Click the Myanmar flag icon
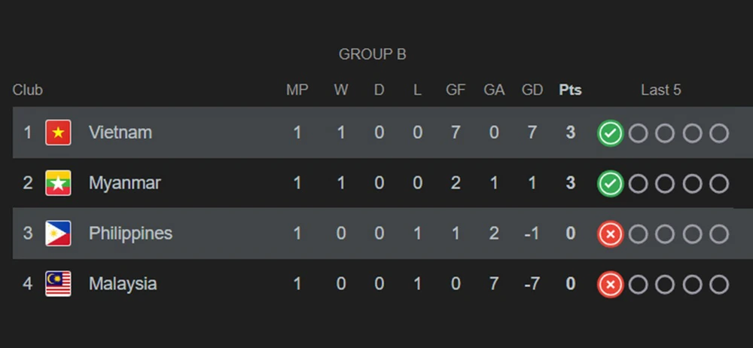Screen dimensions: 753x348 [x=58, y=183]
